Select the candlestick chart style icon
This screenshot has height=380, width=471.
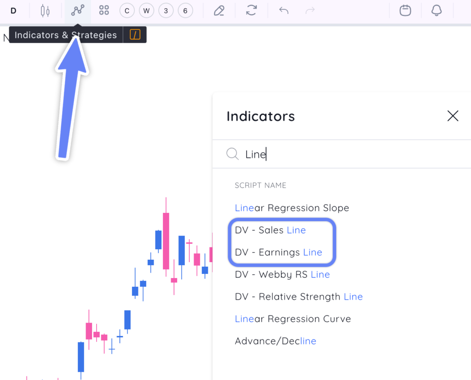coord(45,10)
